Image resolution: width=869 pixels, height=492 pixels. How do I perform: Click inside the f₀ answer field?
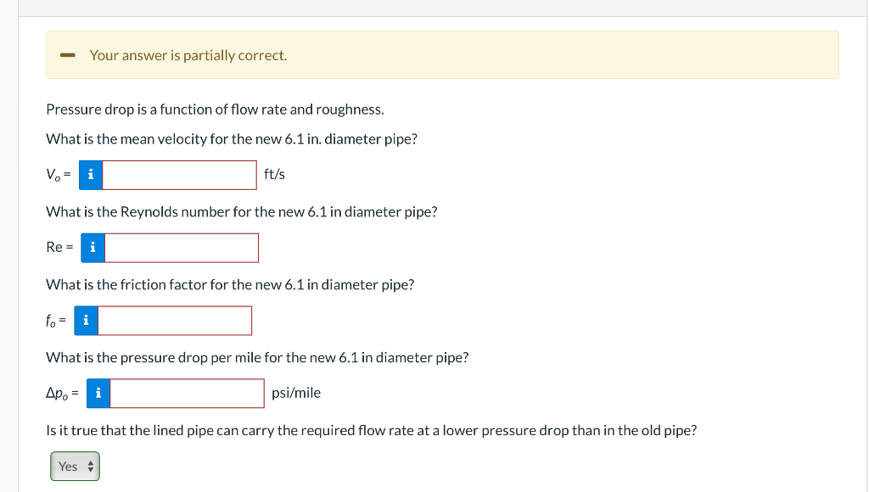[x=174, y=320]
